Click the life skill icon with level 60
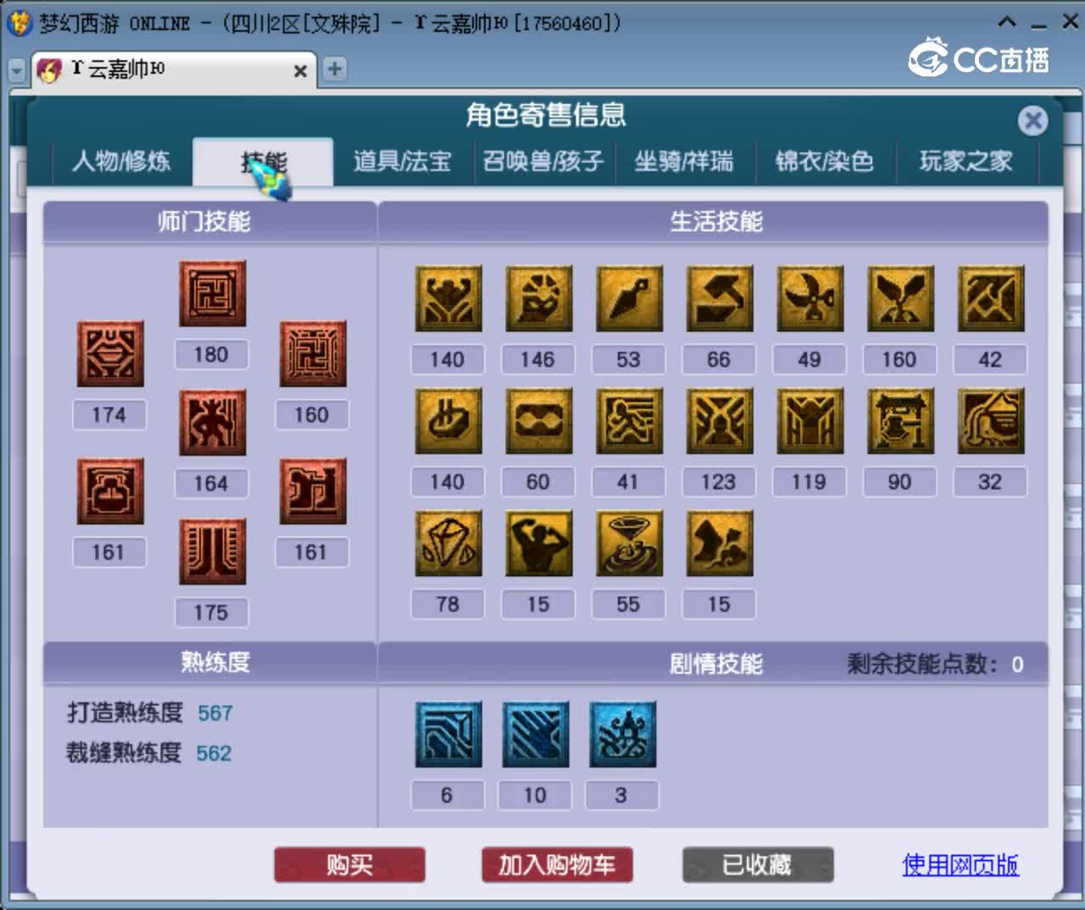The width and height of the screenshot is (1085, 910). (x=538, y=421)
